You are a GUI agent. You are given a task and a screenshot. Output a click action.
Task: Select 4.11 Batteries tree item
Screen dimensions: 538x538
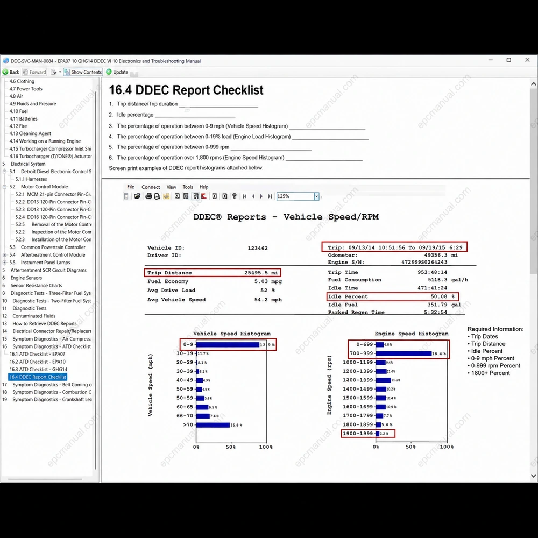pyautogui.click(x=23, y=119)
